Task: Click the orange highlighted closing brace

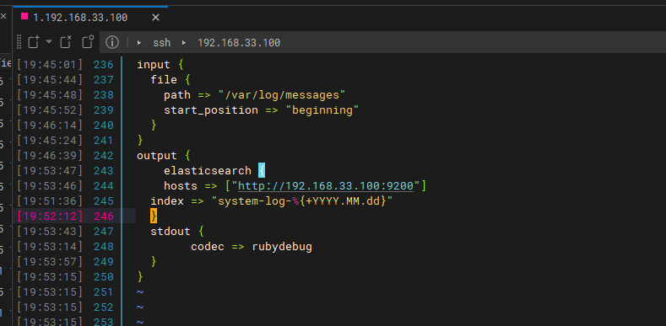Action: (154, 216)
